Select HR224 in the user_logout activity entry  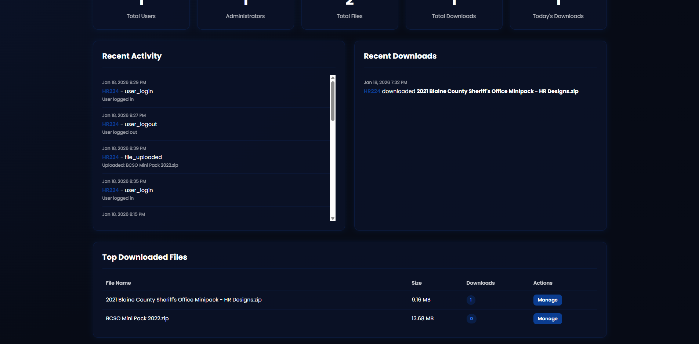pyautogui.click(x=110, y=124)
